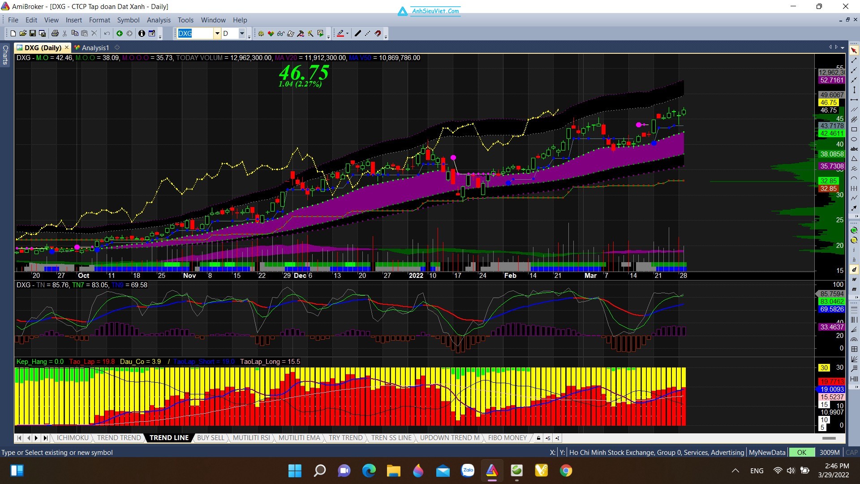Open the Analysis menu
The width and height of the screenshot is (860, 484).
coord(159,20)
